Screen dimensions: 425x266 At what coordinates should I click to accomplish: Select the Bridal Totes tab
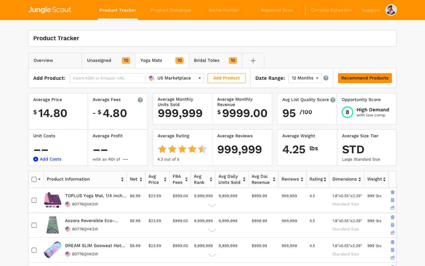(x=215, y=61)
